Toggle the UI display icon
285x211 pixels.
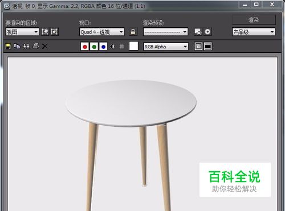(x=208, y=47)
